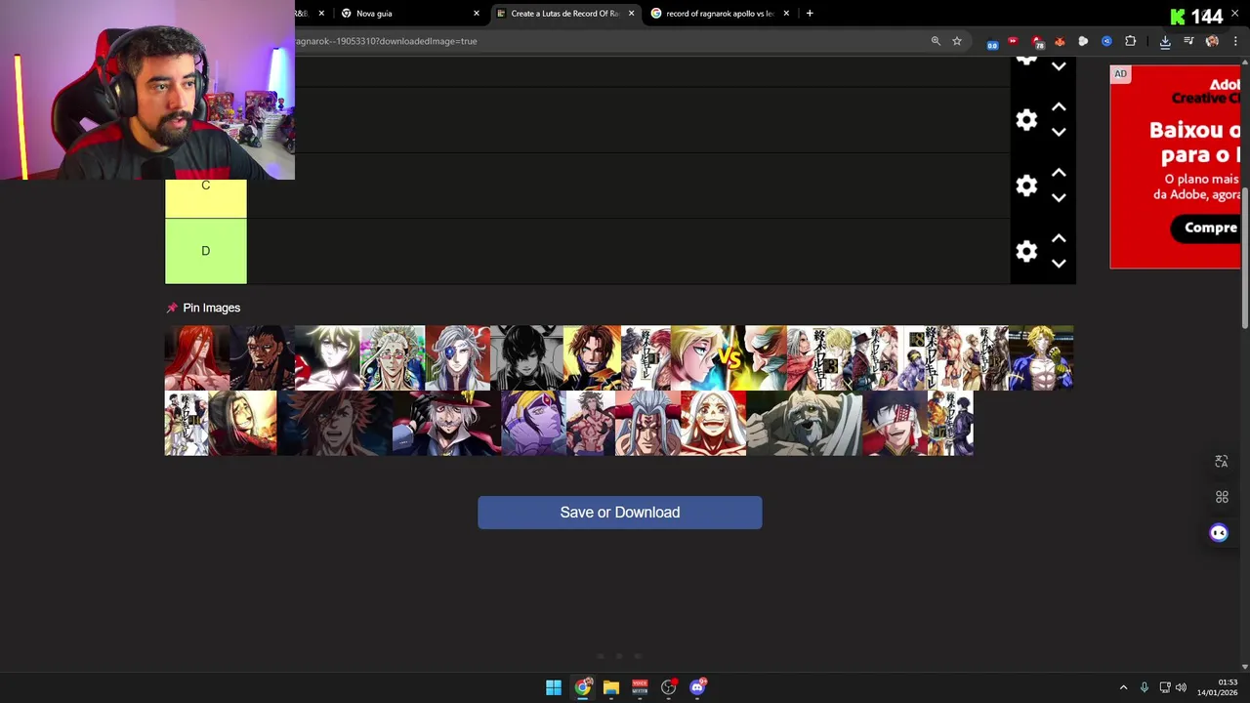
Task: Click the green D tier label
Action: [206, 251]
